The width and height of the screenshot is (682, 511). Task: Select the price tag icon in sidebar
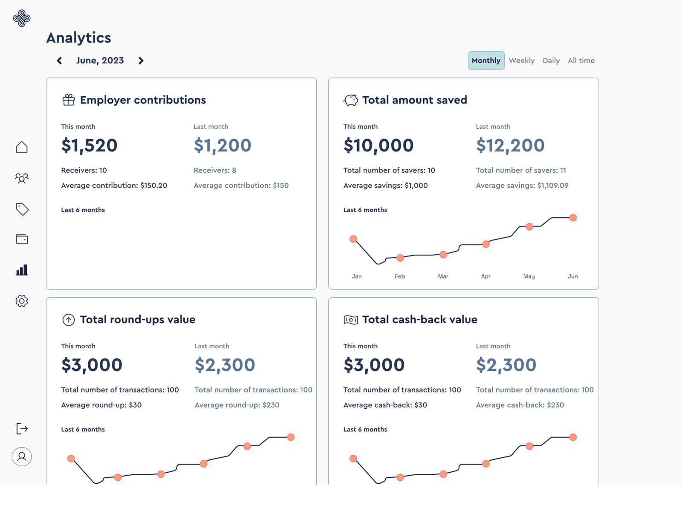pos(22,209)
